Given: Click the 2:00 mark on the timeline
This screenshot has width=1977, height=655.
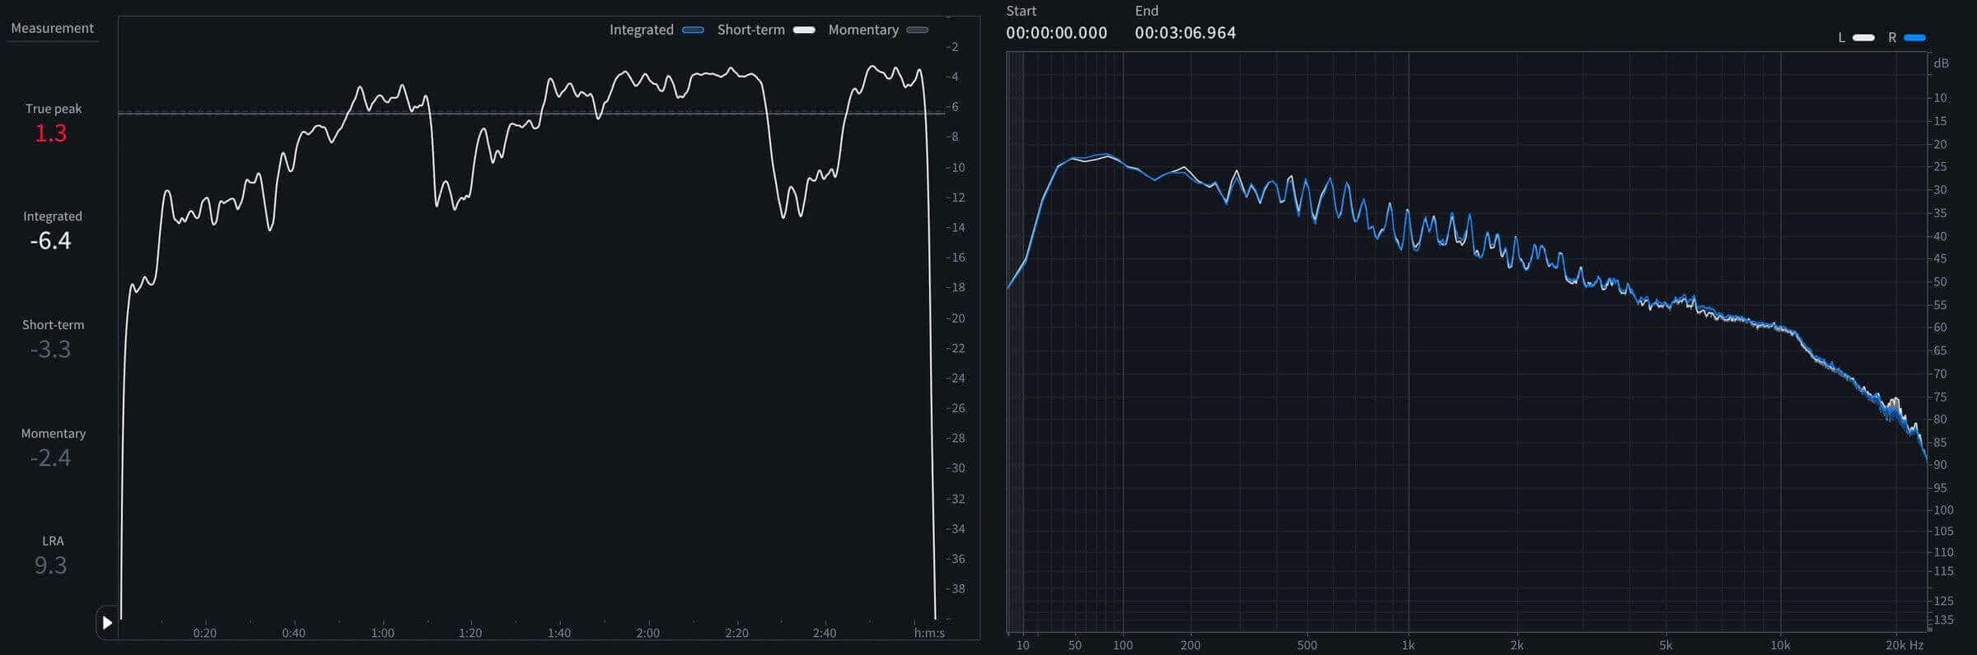Looking at the screenshot, I should 647,633.
